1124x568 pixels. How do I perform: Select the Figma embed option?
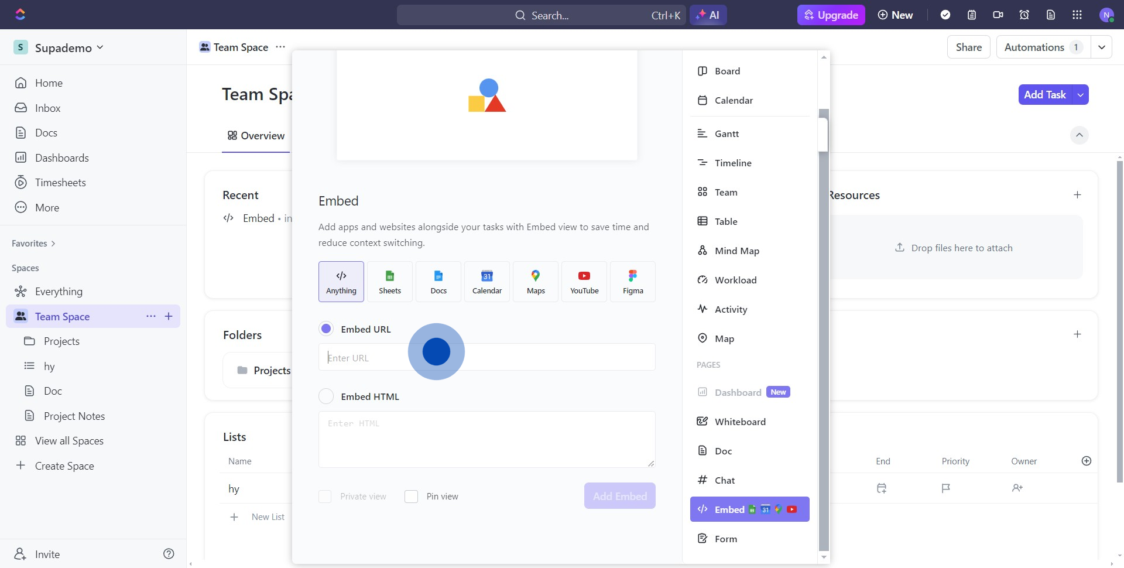633,282
